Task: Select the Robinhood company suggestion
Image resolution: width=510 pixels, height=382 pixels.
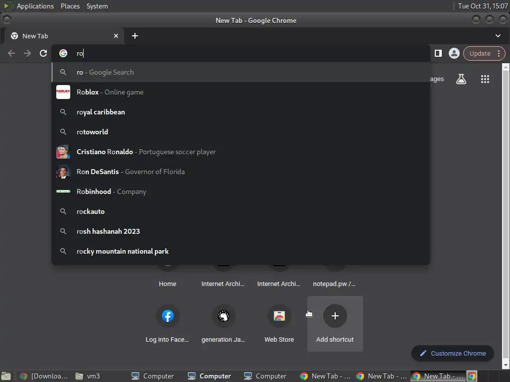Action: [241, 191]
